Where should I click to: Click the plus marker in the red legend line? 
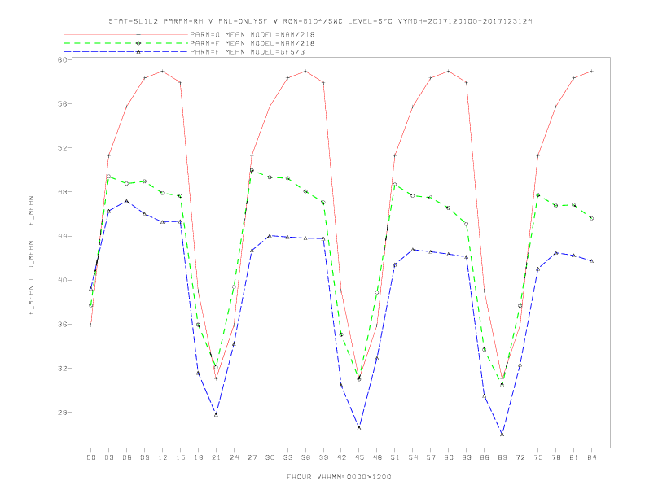click(138, 34)
